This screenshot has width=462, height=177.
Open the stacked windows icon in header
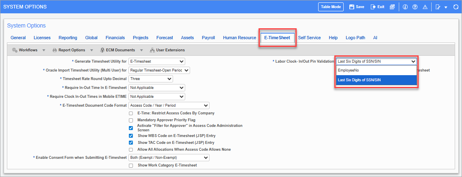tap(392, 7)
